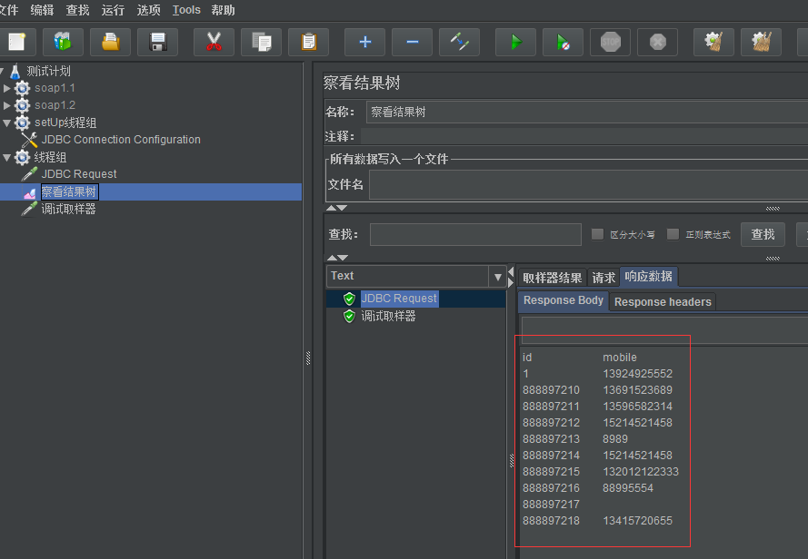Expand the soap1.1 tree node
The image size is (808, 559).
pos(7,88)
